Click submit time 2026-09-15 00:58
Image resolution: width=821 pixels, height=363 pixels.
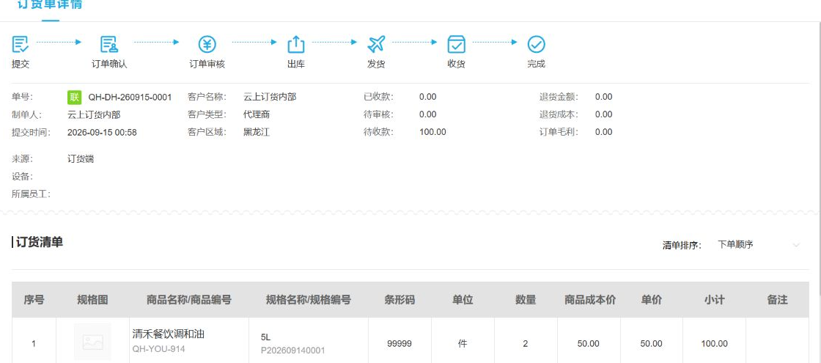point(102,133)
